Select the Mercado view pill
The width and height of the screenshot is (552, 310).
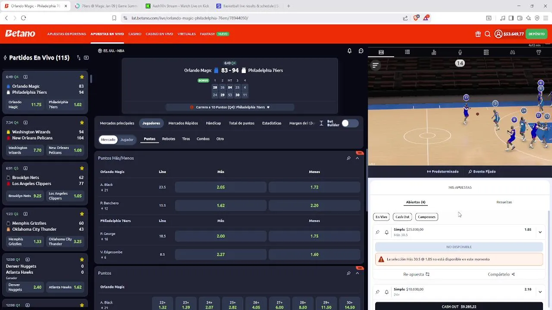(108, 139)
